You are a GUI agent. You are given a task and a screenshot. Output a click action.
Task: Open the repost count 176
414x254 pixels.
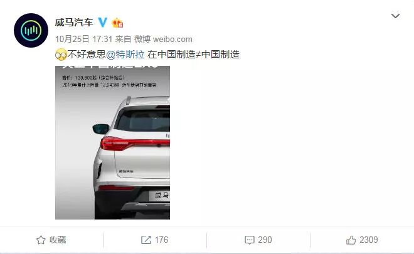tap(161, 240)
